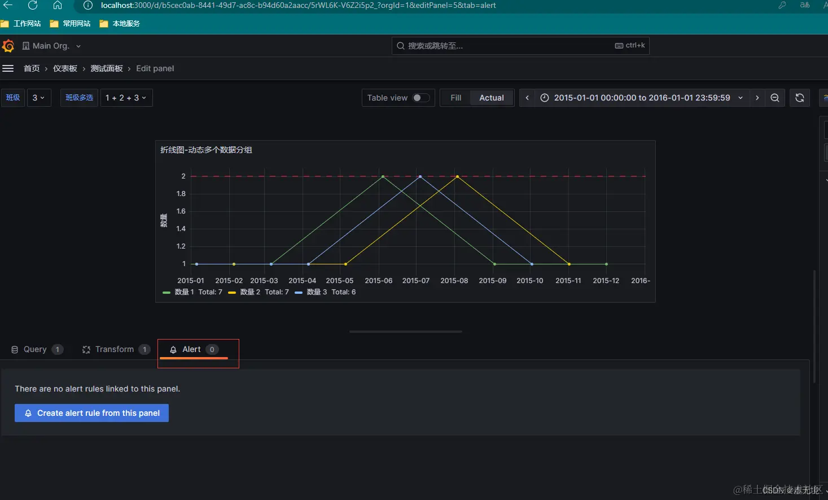This screenshot has width=828, height=500.
Task: Click panel title 折线图-动态多个数据分组
Action: [x=206, y=150]
